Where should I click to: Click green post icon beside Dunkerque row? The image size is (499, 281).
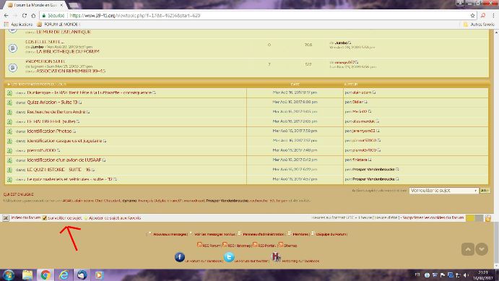tap(9, 92)
